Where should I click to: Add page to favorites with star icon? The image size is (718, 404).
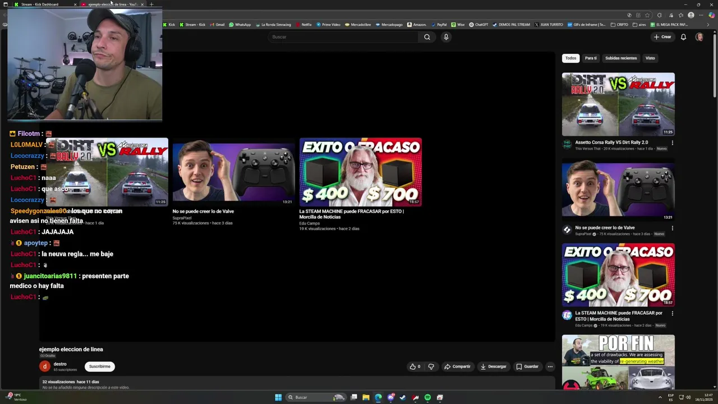pos(648,15)
